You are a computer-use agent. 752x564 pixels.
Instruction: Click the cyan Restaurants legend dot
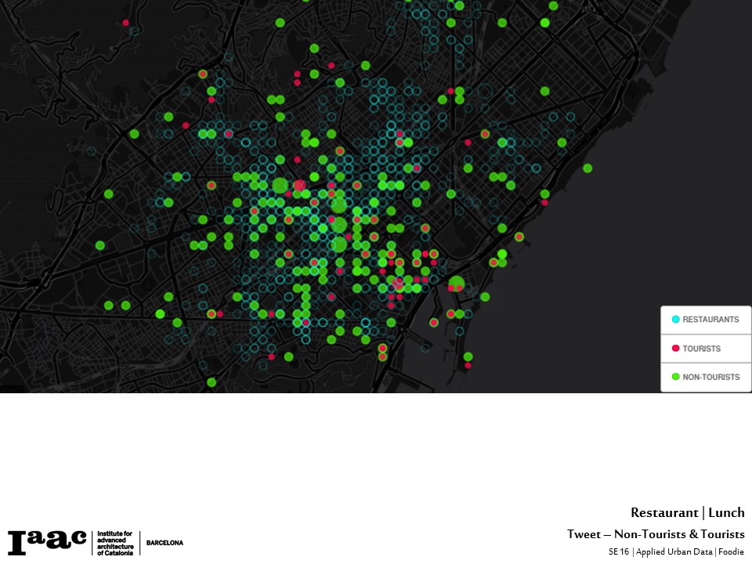pos(675,320)
